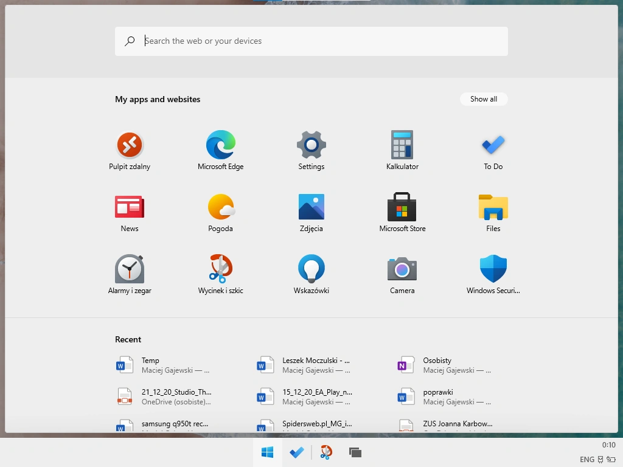Viewport: 623px width, 467px height.
Task: Open recent file Spidersweb.pl_MG_i...
Action: [x=305, y=425]
